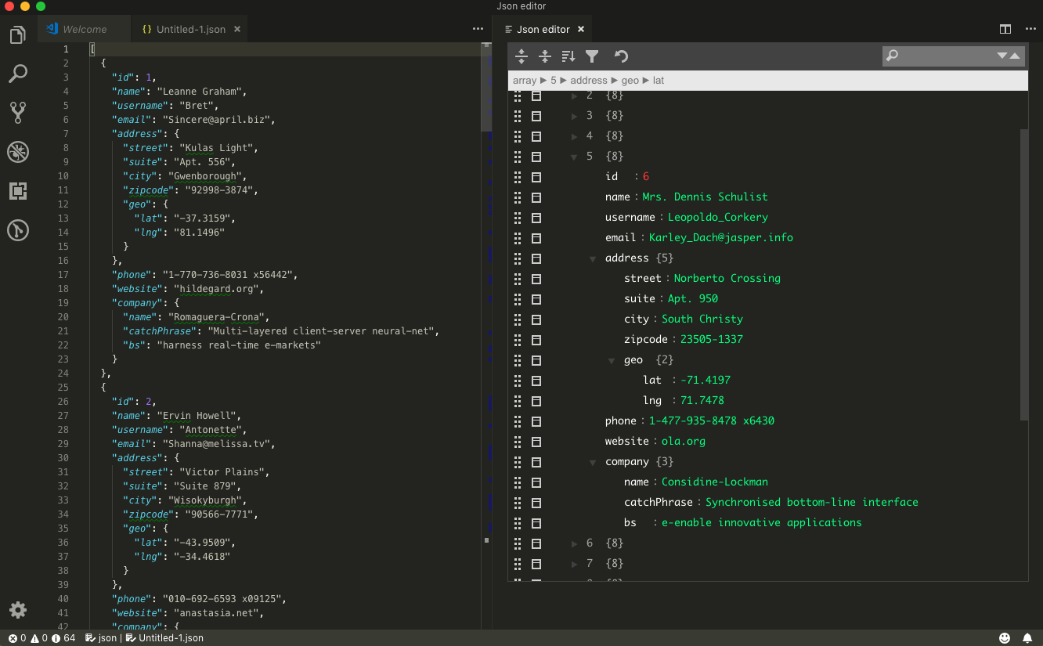Select value 'Mrs. Dennis Schulist'
This screenshot has width=1043, height=646.
click(x=705, y=197)
